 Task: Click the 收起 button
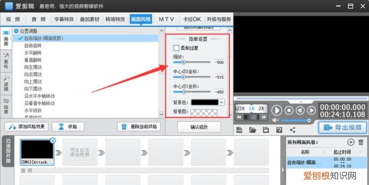click(x=68, y=126)
